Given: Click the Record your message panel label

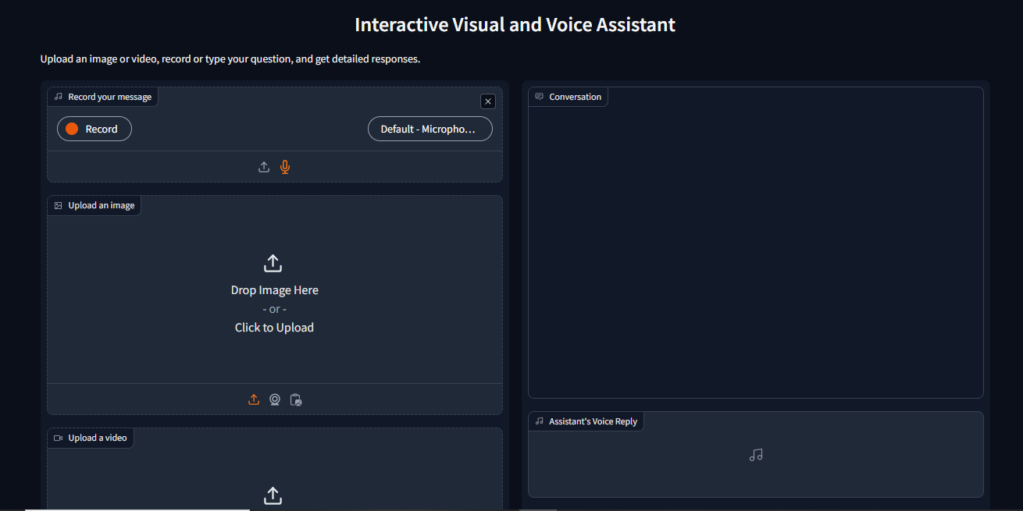Looking at the screenshot, I should pyautogui.click(x=108, y=96).
